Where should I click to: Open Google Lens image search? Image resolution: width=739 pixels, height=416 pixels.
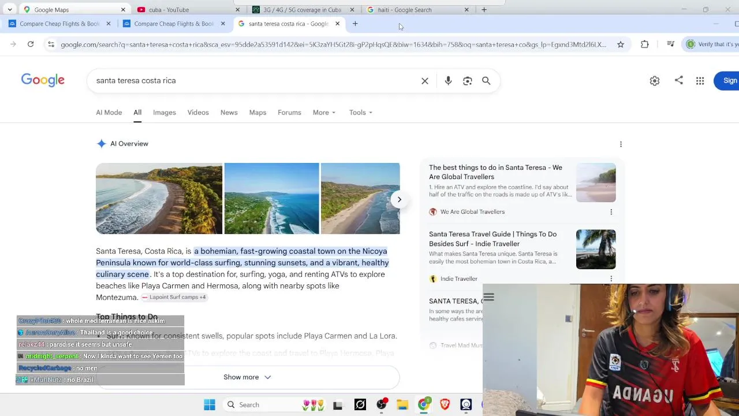[468, 81]
